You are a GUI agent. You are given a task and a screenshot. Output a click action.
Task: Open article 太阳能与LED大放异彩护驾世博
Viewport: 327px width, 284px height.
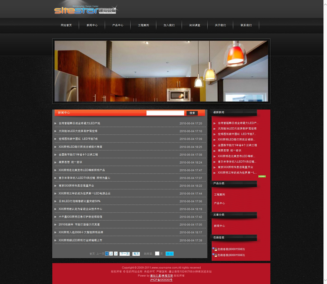(78, 131)
